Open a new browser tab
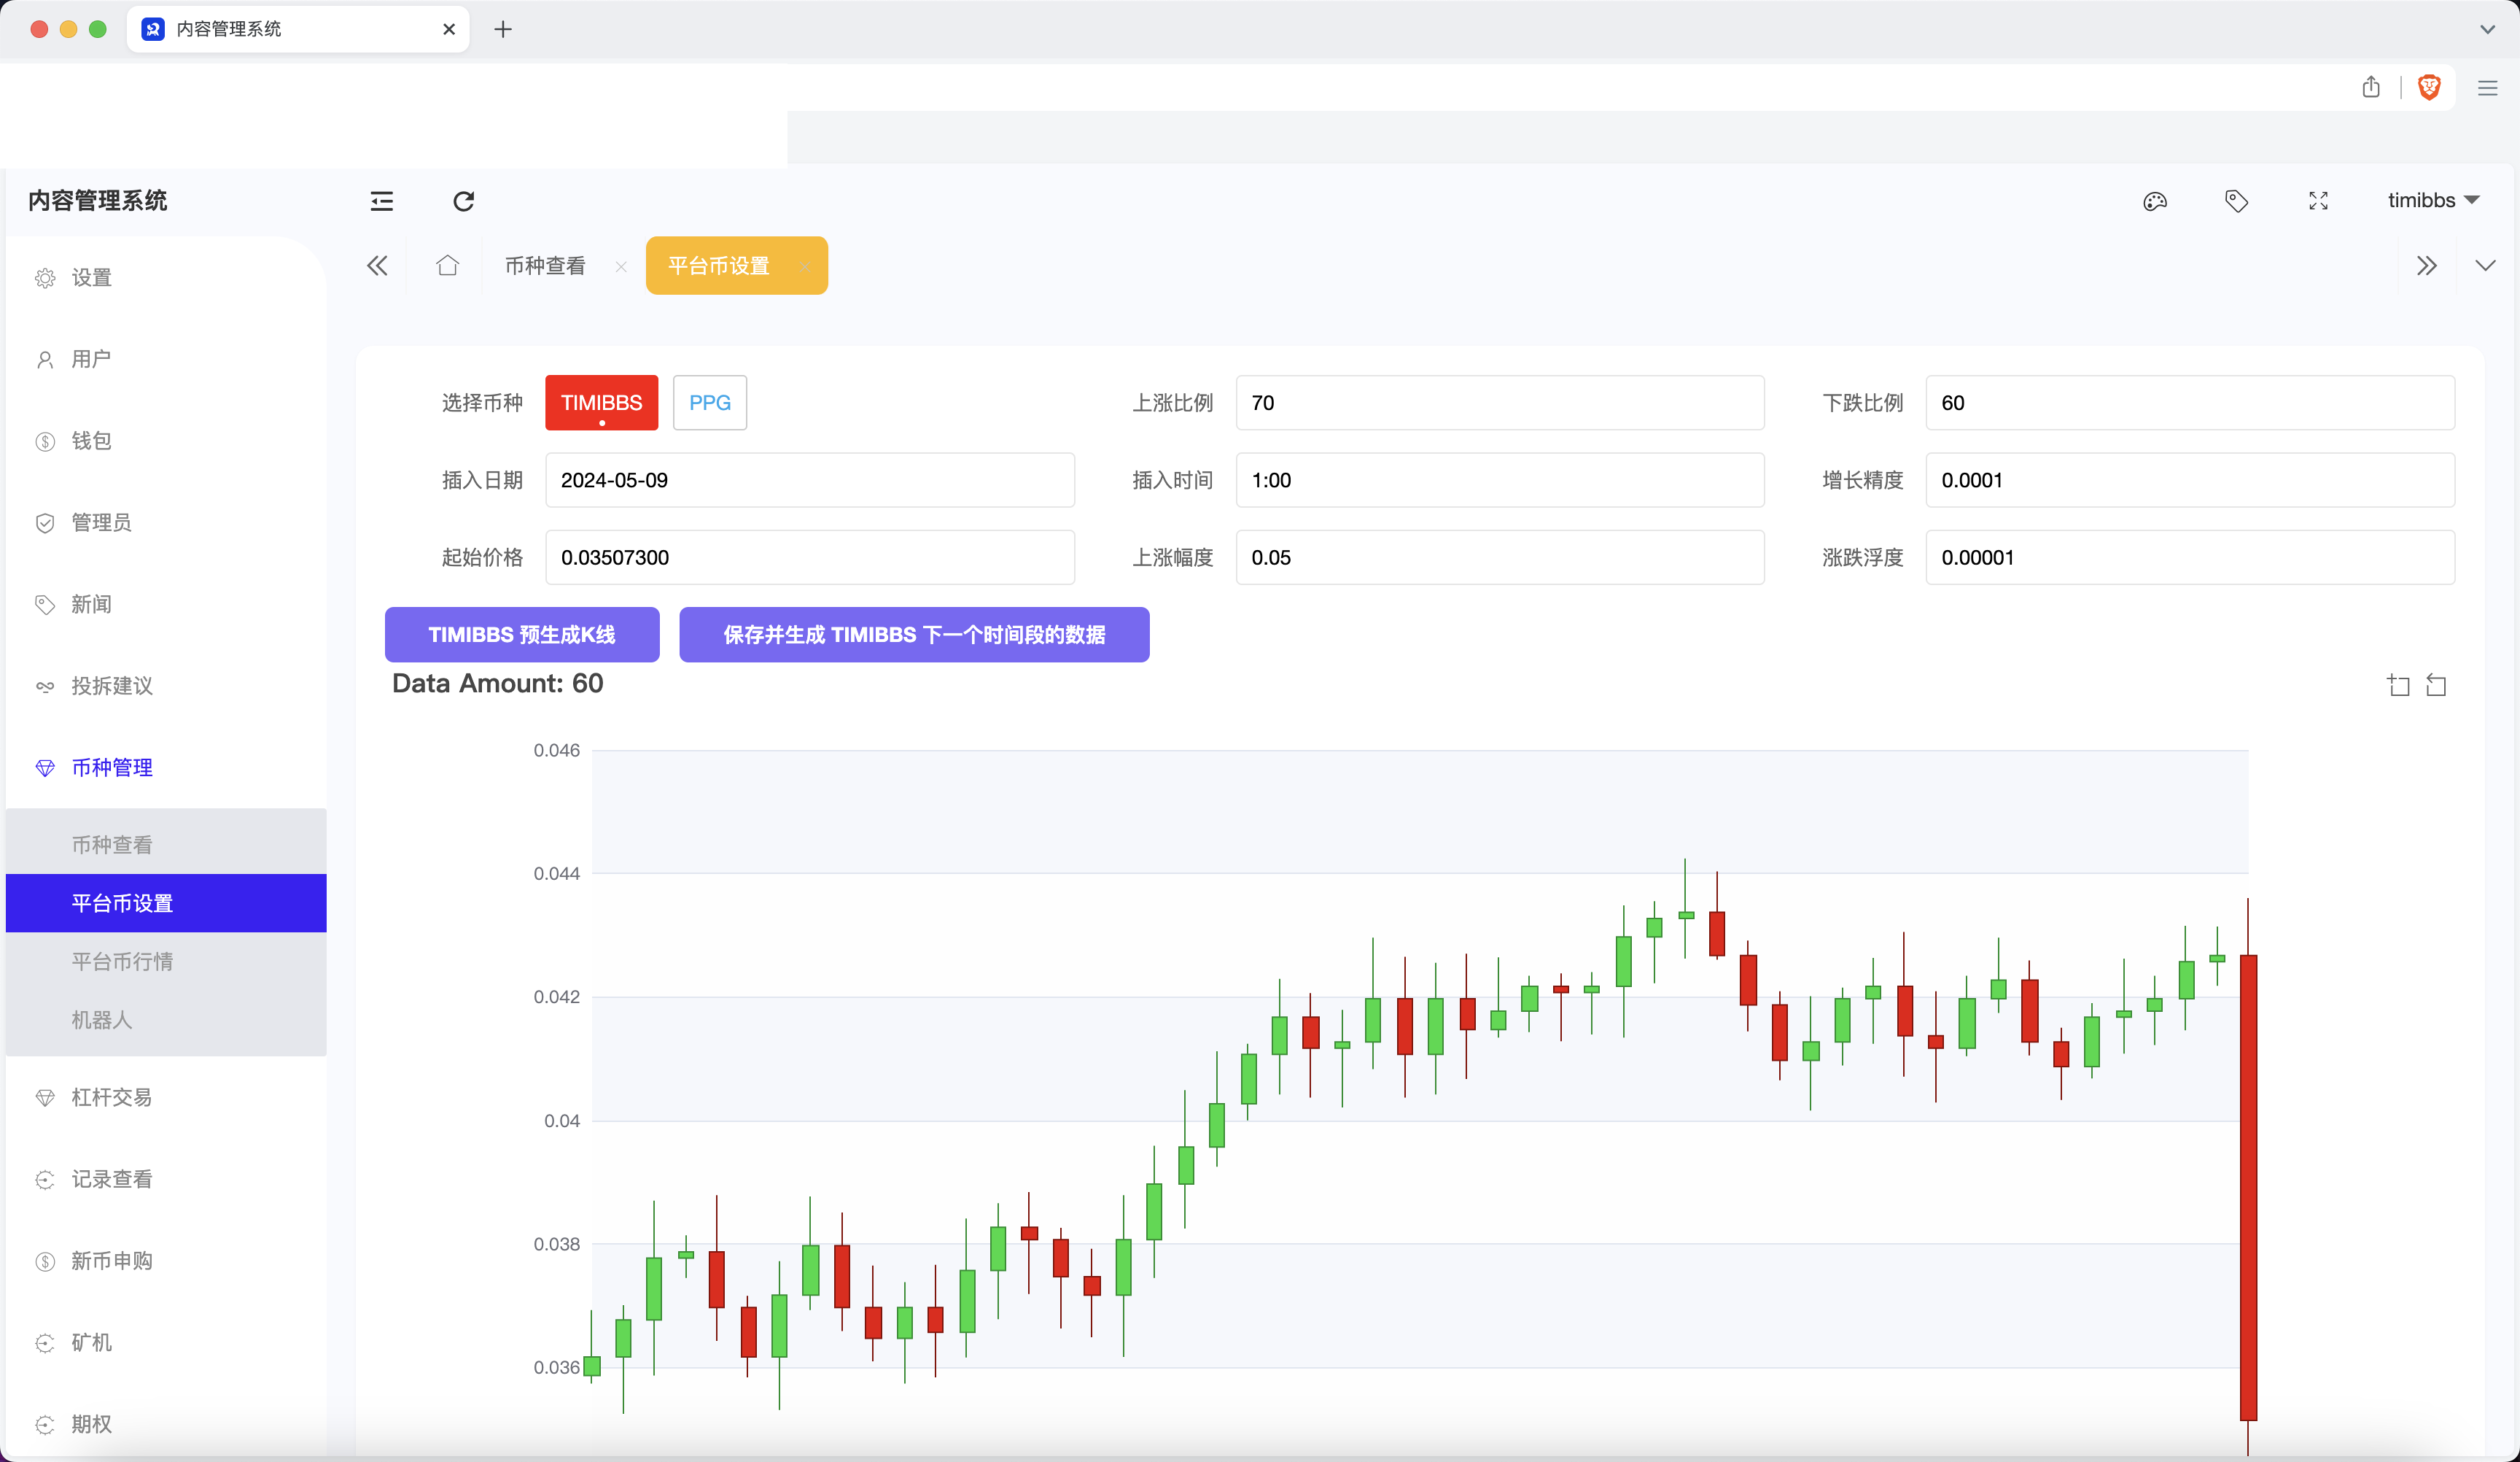The image size is (2520, 1462). pyautogui.click(x=503, y=29)
